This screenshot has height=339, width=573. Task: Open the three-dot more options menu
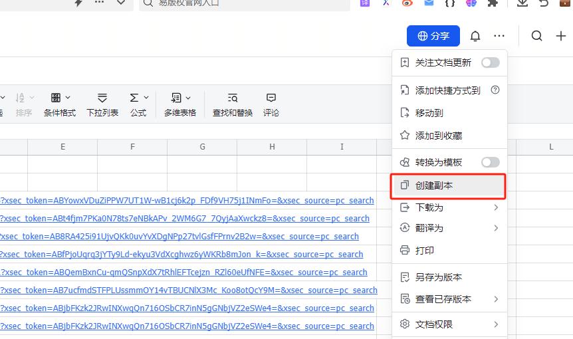click(x=499, y=36)
